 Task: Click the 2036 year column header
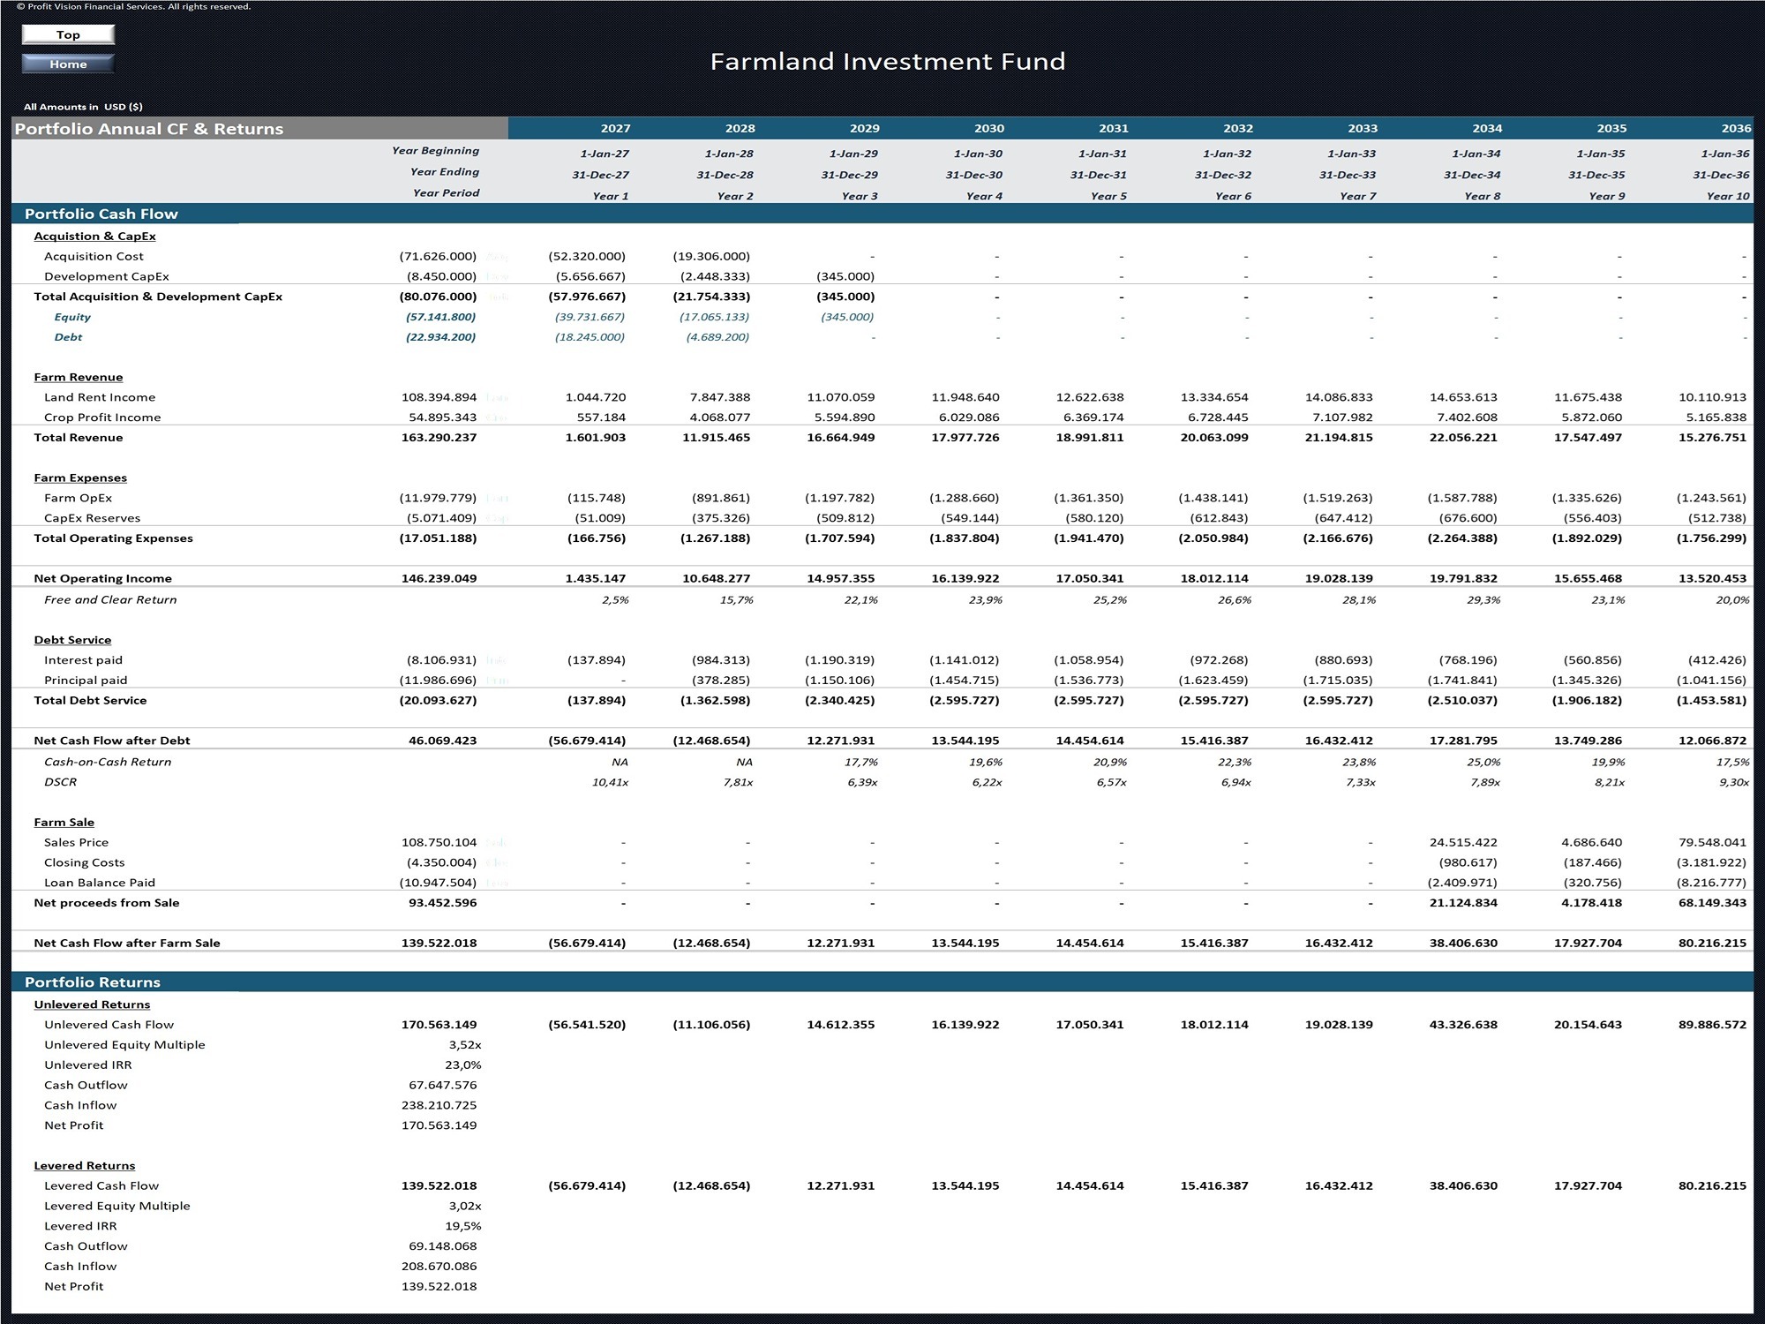[x=1736, y=129]
